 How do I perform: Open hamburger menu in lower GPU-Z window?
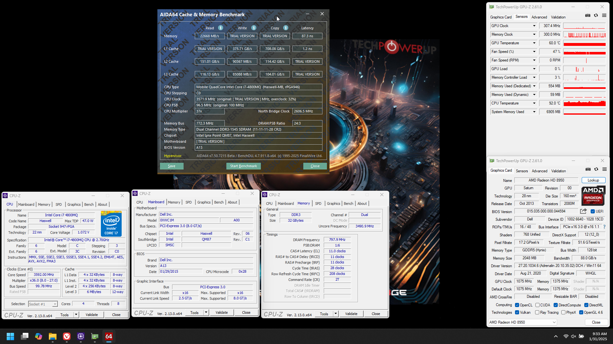click(x=604, y=169)
